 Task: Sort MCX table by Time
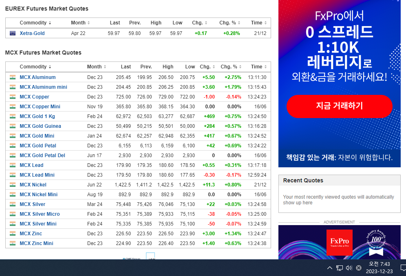pos(259,67)
